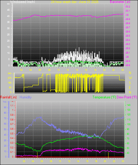
Task: Click the 'Dew Point (°F)' legend label
Action: pyautogui.click(x=127, y=97)
